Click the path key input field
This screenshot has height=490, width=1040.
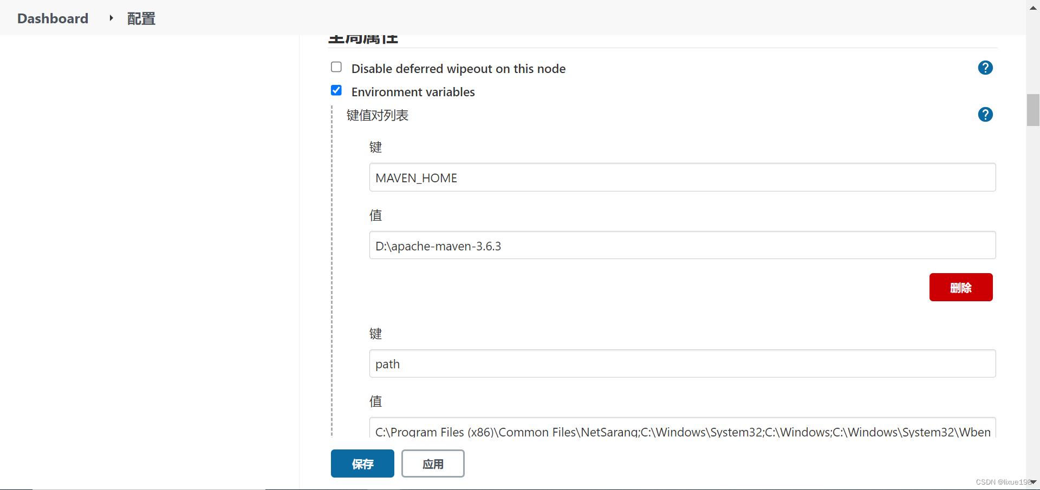(x=682, y=363)
